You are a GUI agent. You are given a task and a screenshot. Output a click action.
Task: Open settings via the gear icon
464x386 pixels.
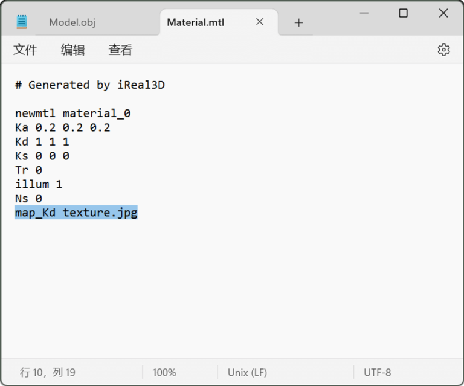(x=443, y=50)
